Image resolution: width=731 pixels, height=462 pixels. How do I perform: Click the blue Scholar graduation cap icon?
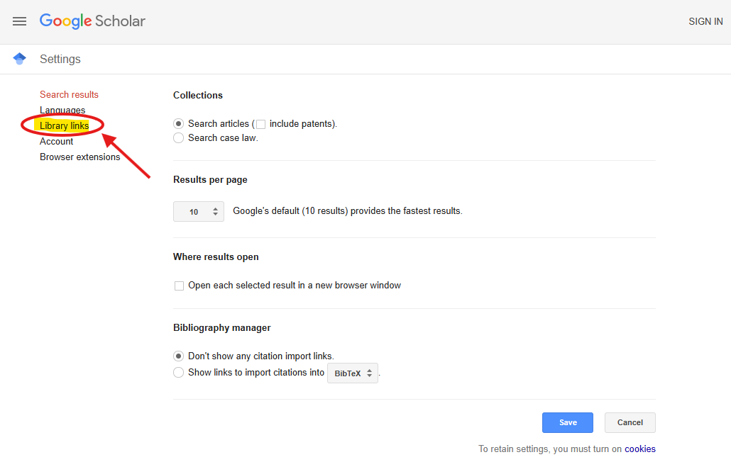20,59
